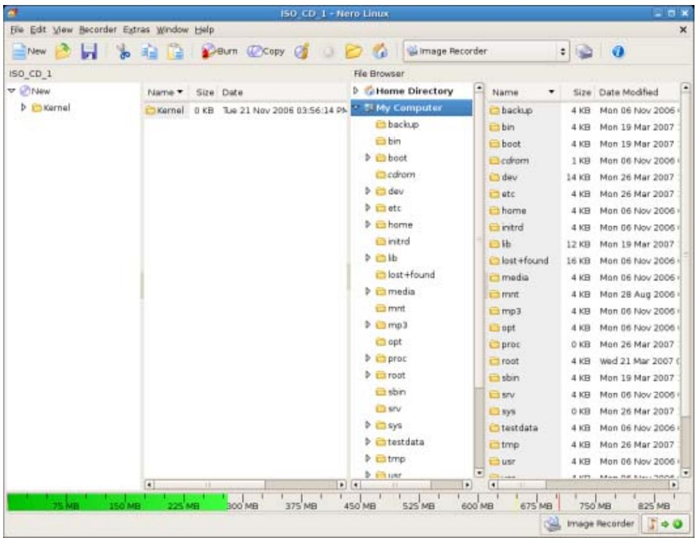Select the testdata folder icon in file list

(495, 428)
